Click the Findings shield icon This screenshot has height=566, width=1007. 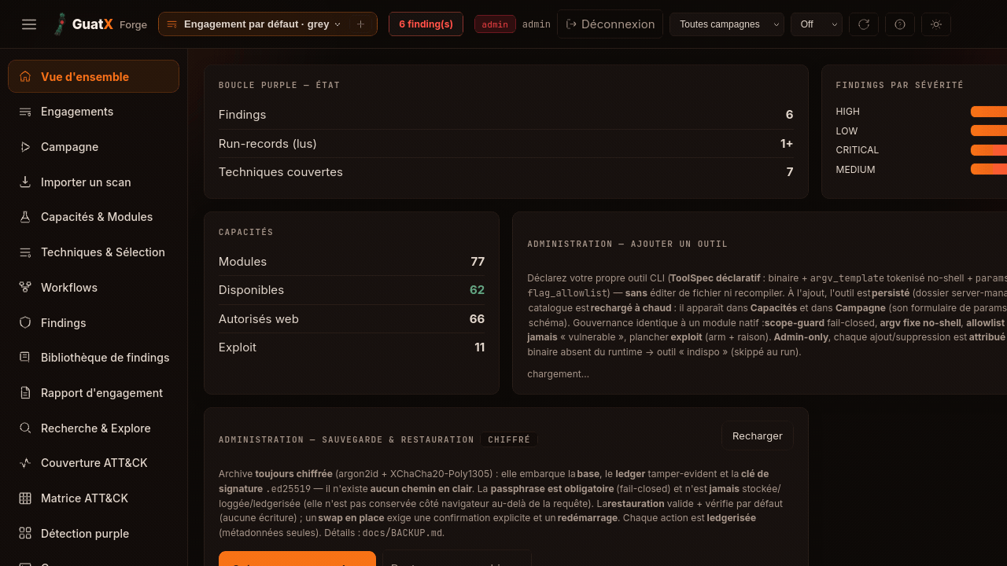click(25, 322)
